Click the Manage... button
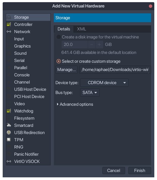Viewport: 157px width, 180px height. point(67,69)
